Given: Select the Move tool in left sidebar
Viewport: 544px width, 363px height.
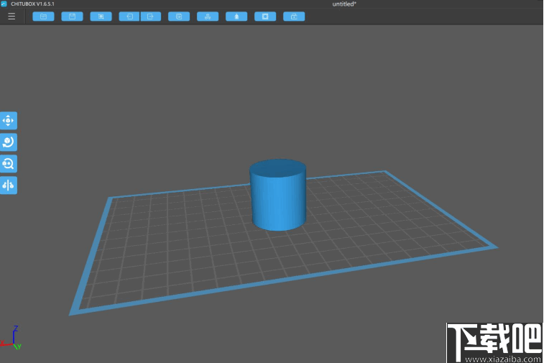Looking at the screenshot, I should click(9, 121).
